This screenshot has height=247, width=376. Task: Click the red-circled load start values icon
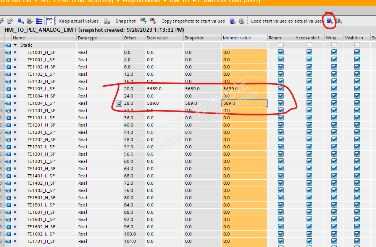[x=330, y=21]
